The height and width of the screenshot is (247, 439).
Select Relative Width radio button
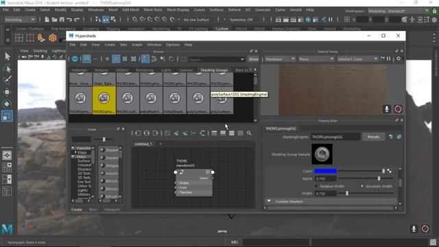point(316,186)
